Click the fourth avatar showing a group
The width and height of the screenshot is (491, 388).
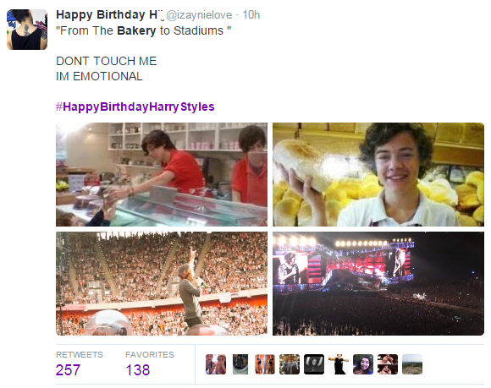290,364
